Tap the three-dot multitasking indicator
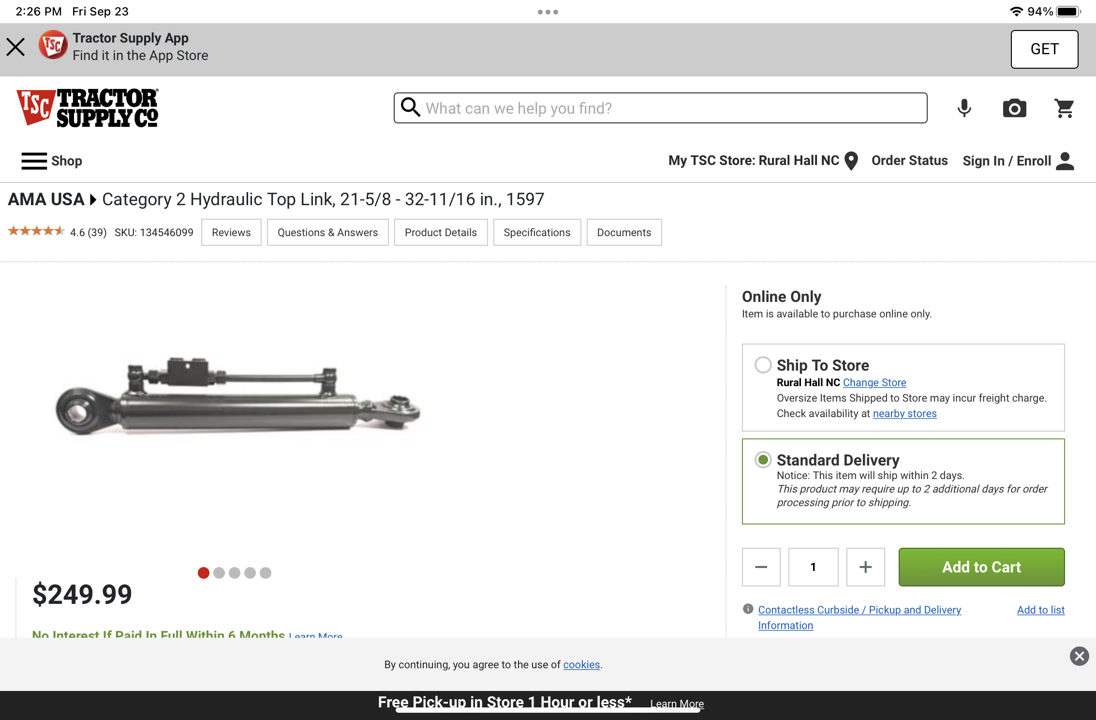 pos(548,12)
